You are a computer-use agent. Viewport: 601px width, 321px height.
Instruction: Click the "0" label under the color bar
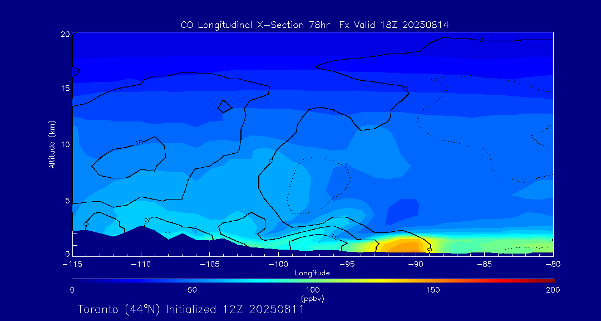(72, 290)
